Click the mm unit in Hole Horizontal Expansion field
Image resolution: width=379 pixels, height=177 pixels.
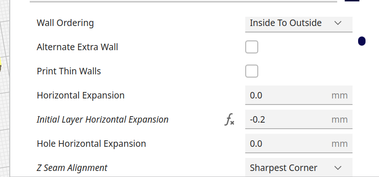(340, 144)
